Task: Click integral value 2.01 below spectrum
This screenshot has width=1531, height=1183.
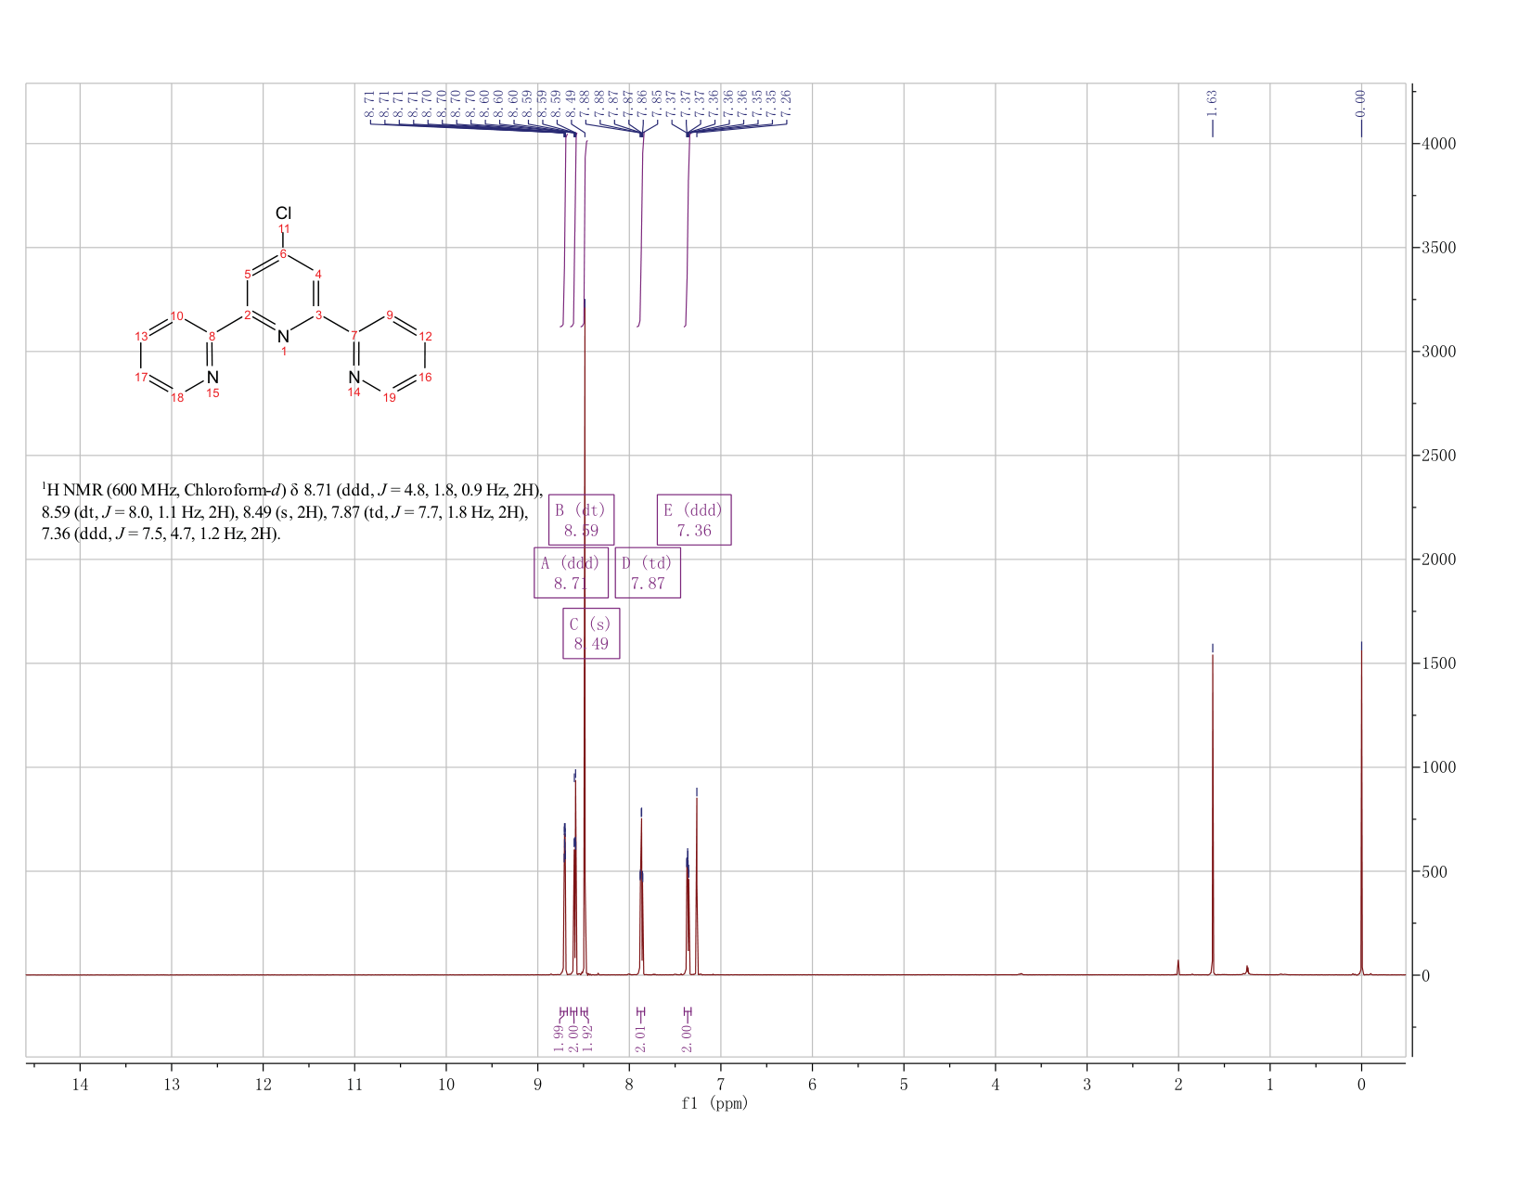Action: (640, 1039)
